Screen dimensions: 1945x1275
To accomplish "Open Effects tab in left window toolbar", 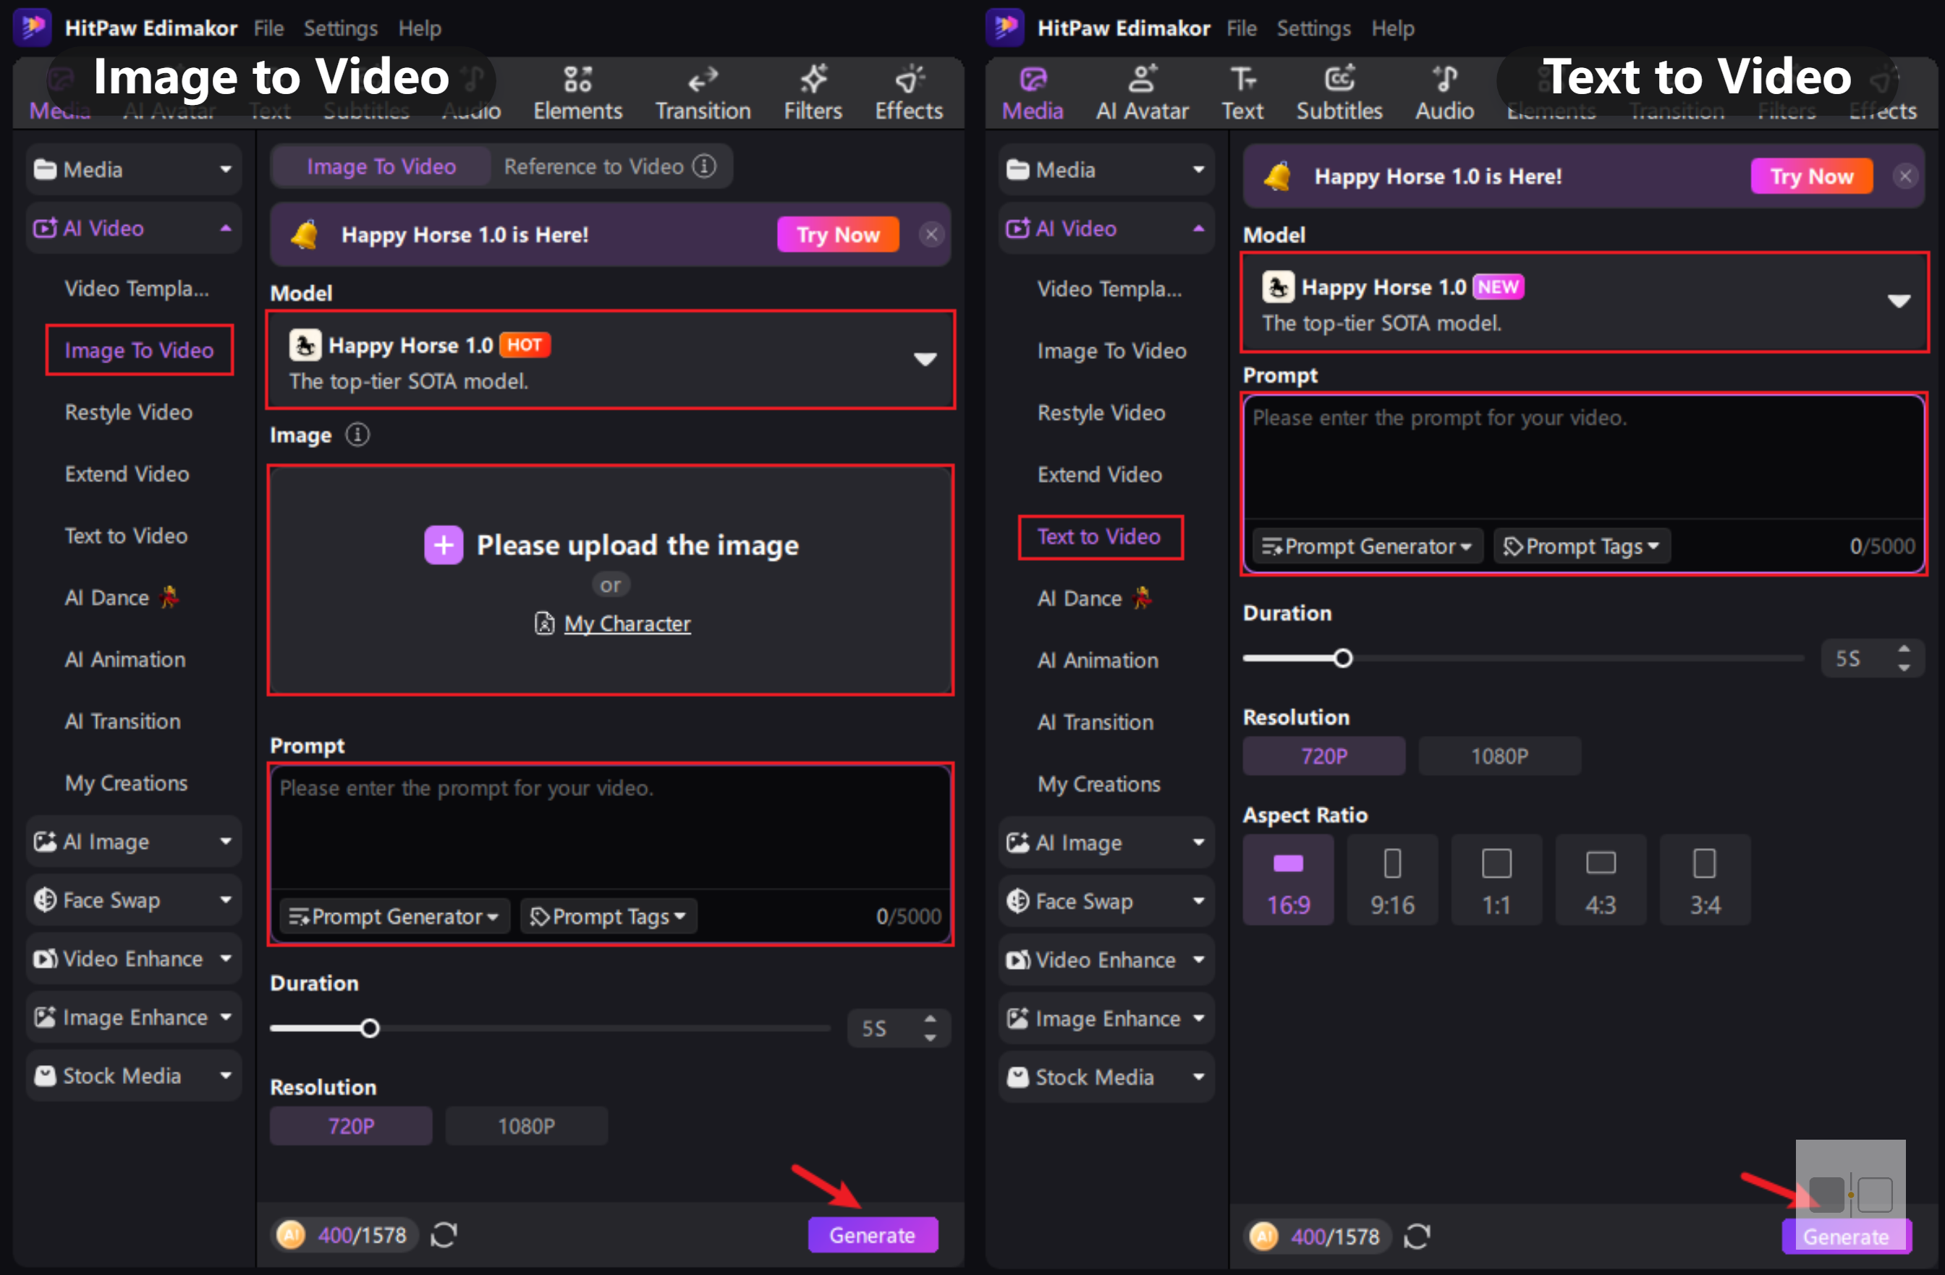I will point(909,93).
